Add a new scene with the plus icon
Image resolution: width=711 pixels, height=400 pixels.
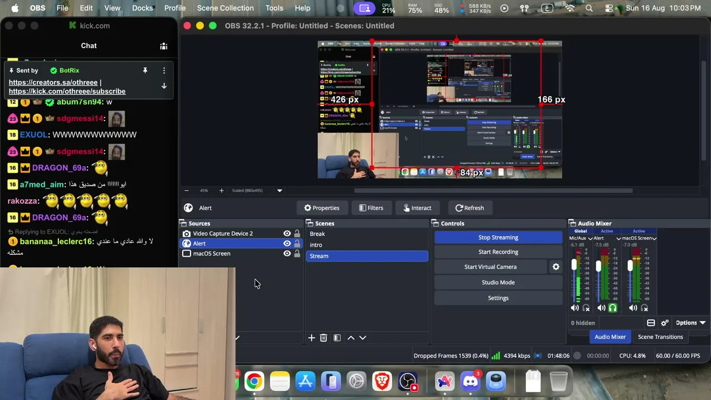312,338
